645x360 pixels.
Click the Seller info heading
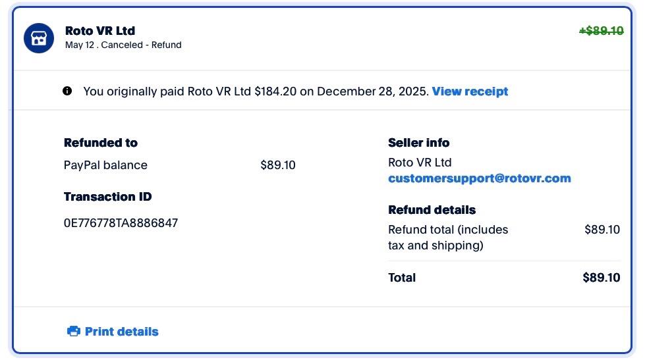419,143
